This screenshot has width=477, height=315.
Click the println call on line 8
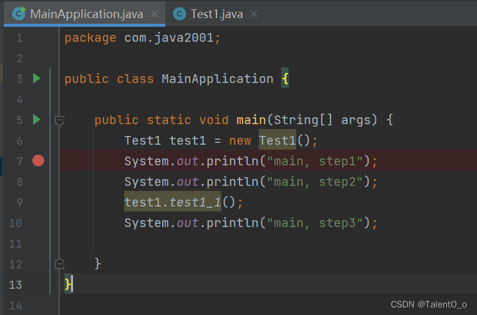pyautogui.click(x=233, y=182)
